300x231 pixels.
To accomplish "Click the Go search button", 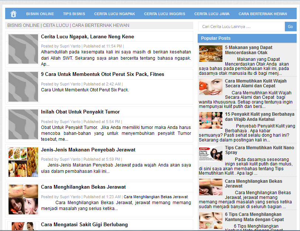I will coord(290,27).
